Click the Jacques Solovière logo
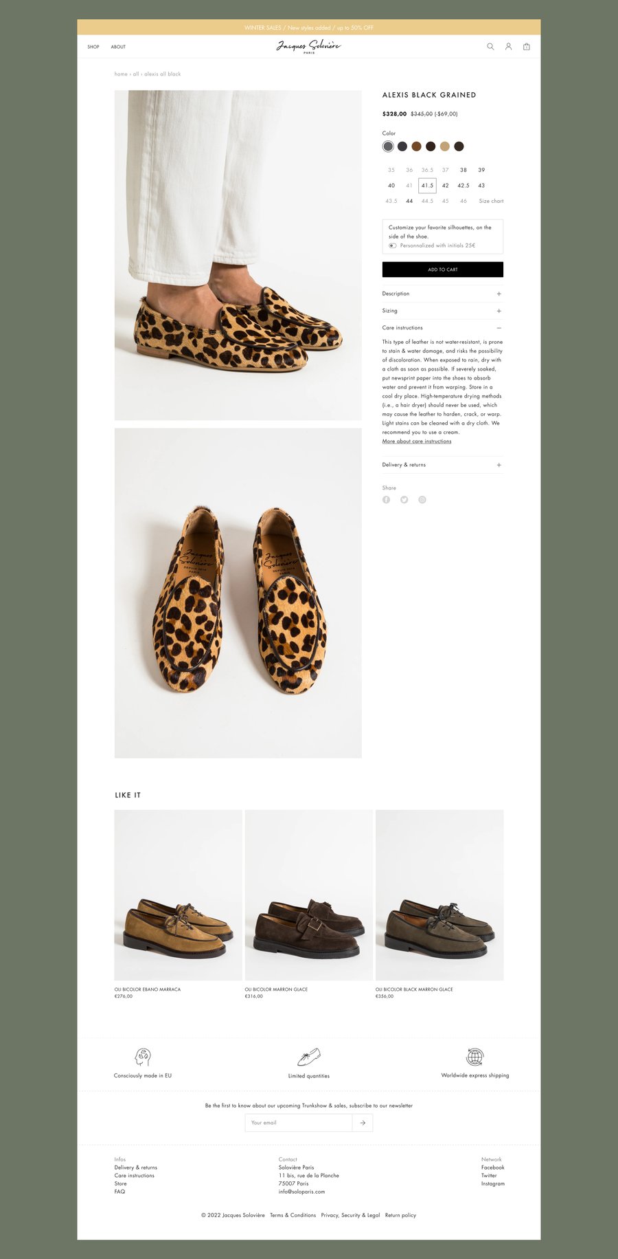The height and width of the screenshot is (1259, 618). [308, 47]
